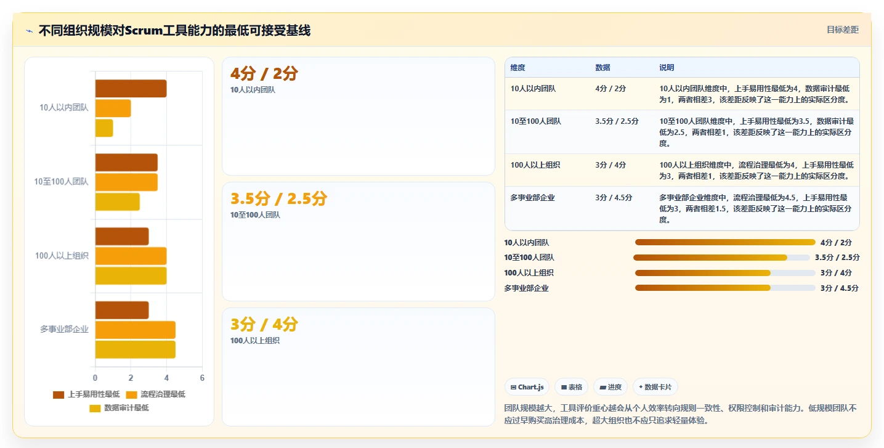Viewport: 884px width, 448px height.
Task: Click the 数据卡片 tag pill
Action: [x=655, y=387]
